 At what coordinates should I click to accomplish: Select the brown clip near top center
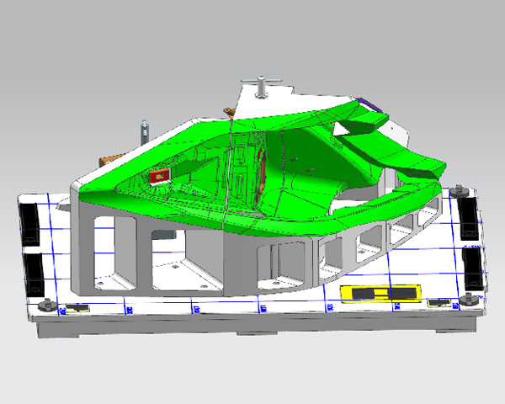click(x=229, y=111)
